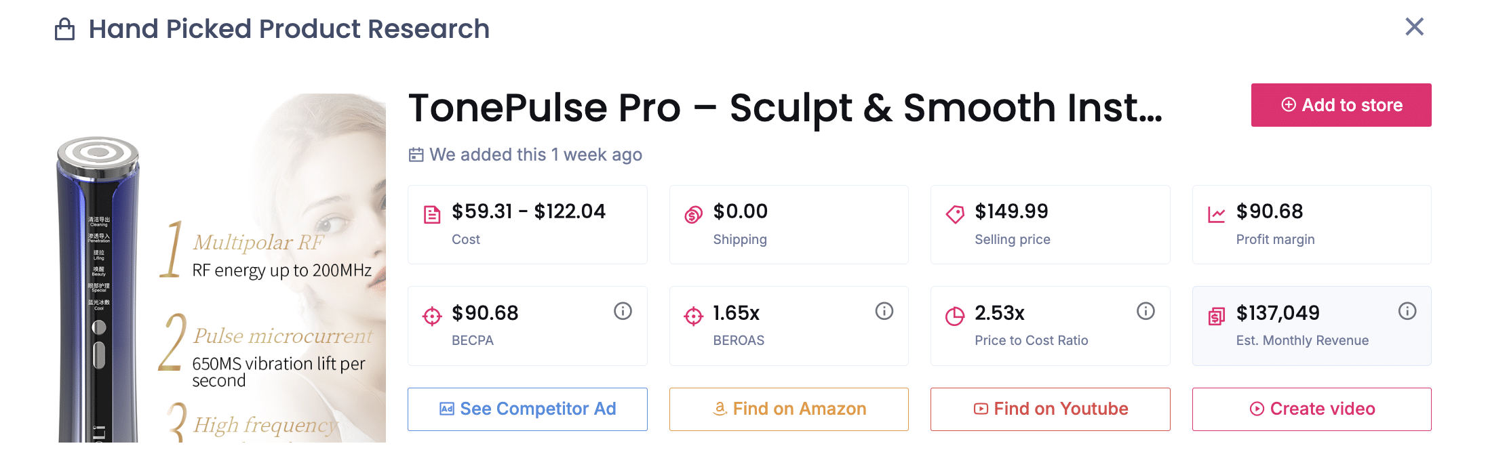Image resolution: width=1488 pixels, height=450 pixels.
Task: Click the banknotes icon on Est. Monthly Revenue
Action: [x=1217, y=314]
